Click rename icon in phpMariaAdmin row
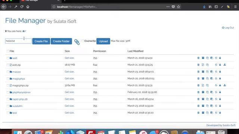This screenshot has height=134, width=239. point(216,92)
